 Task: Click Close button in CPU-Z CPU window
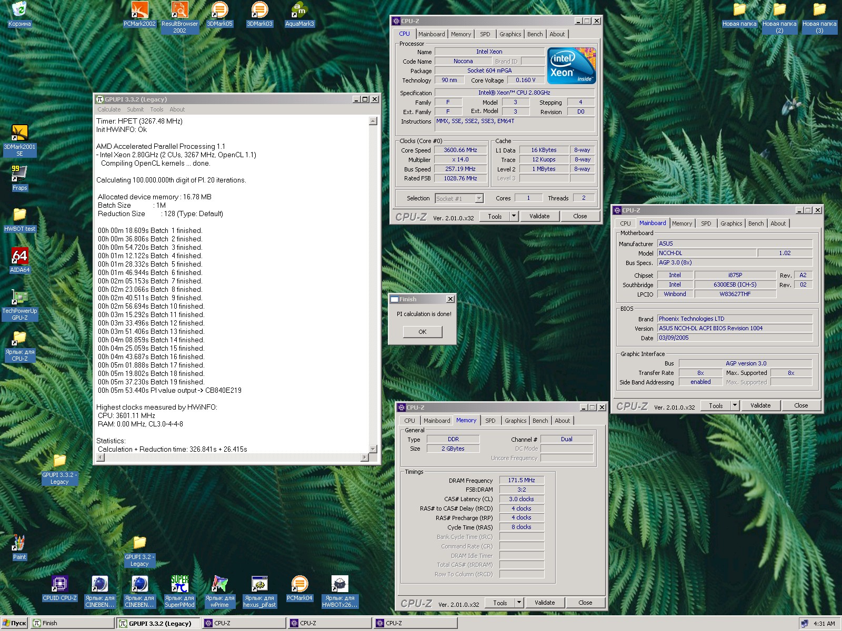point(580,216)
